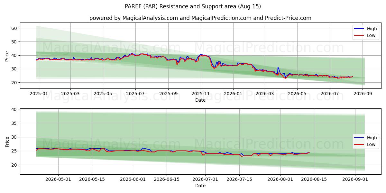The image size is (386, 193).
Task: Click the 'Price' axis label of the lower chart
Action: [7, 142]
